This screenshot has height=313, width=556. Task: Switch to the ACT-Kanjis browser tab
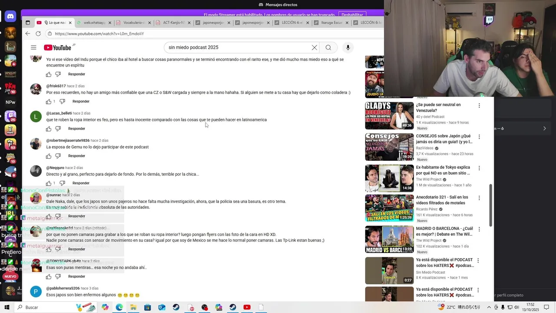[174, 23]
